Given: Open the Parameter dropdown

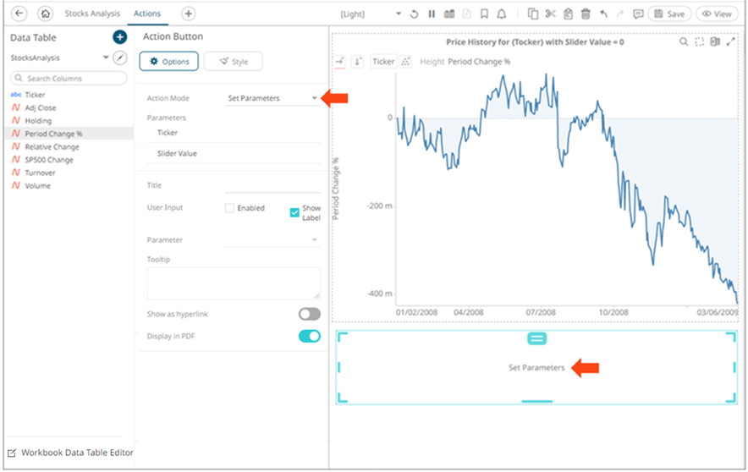Looking at the screenshot, I should click(x=272, y=240).
